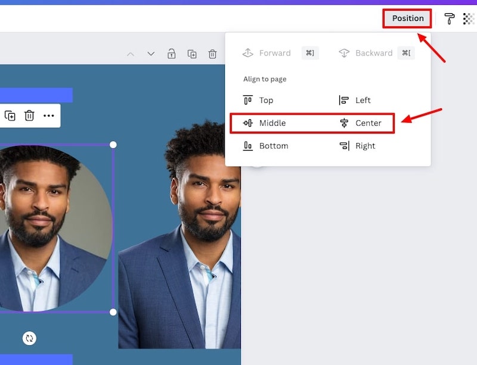477x365 pixels.
Task: Click the Center alignment icon
Action: click(x=344, y=123)
